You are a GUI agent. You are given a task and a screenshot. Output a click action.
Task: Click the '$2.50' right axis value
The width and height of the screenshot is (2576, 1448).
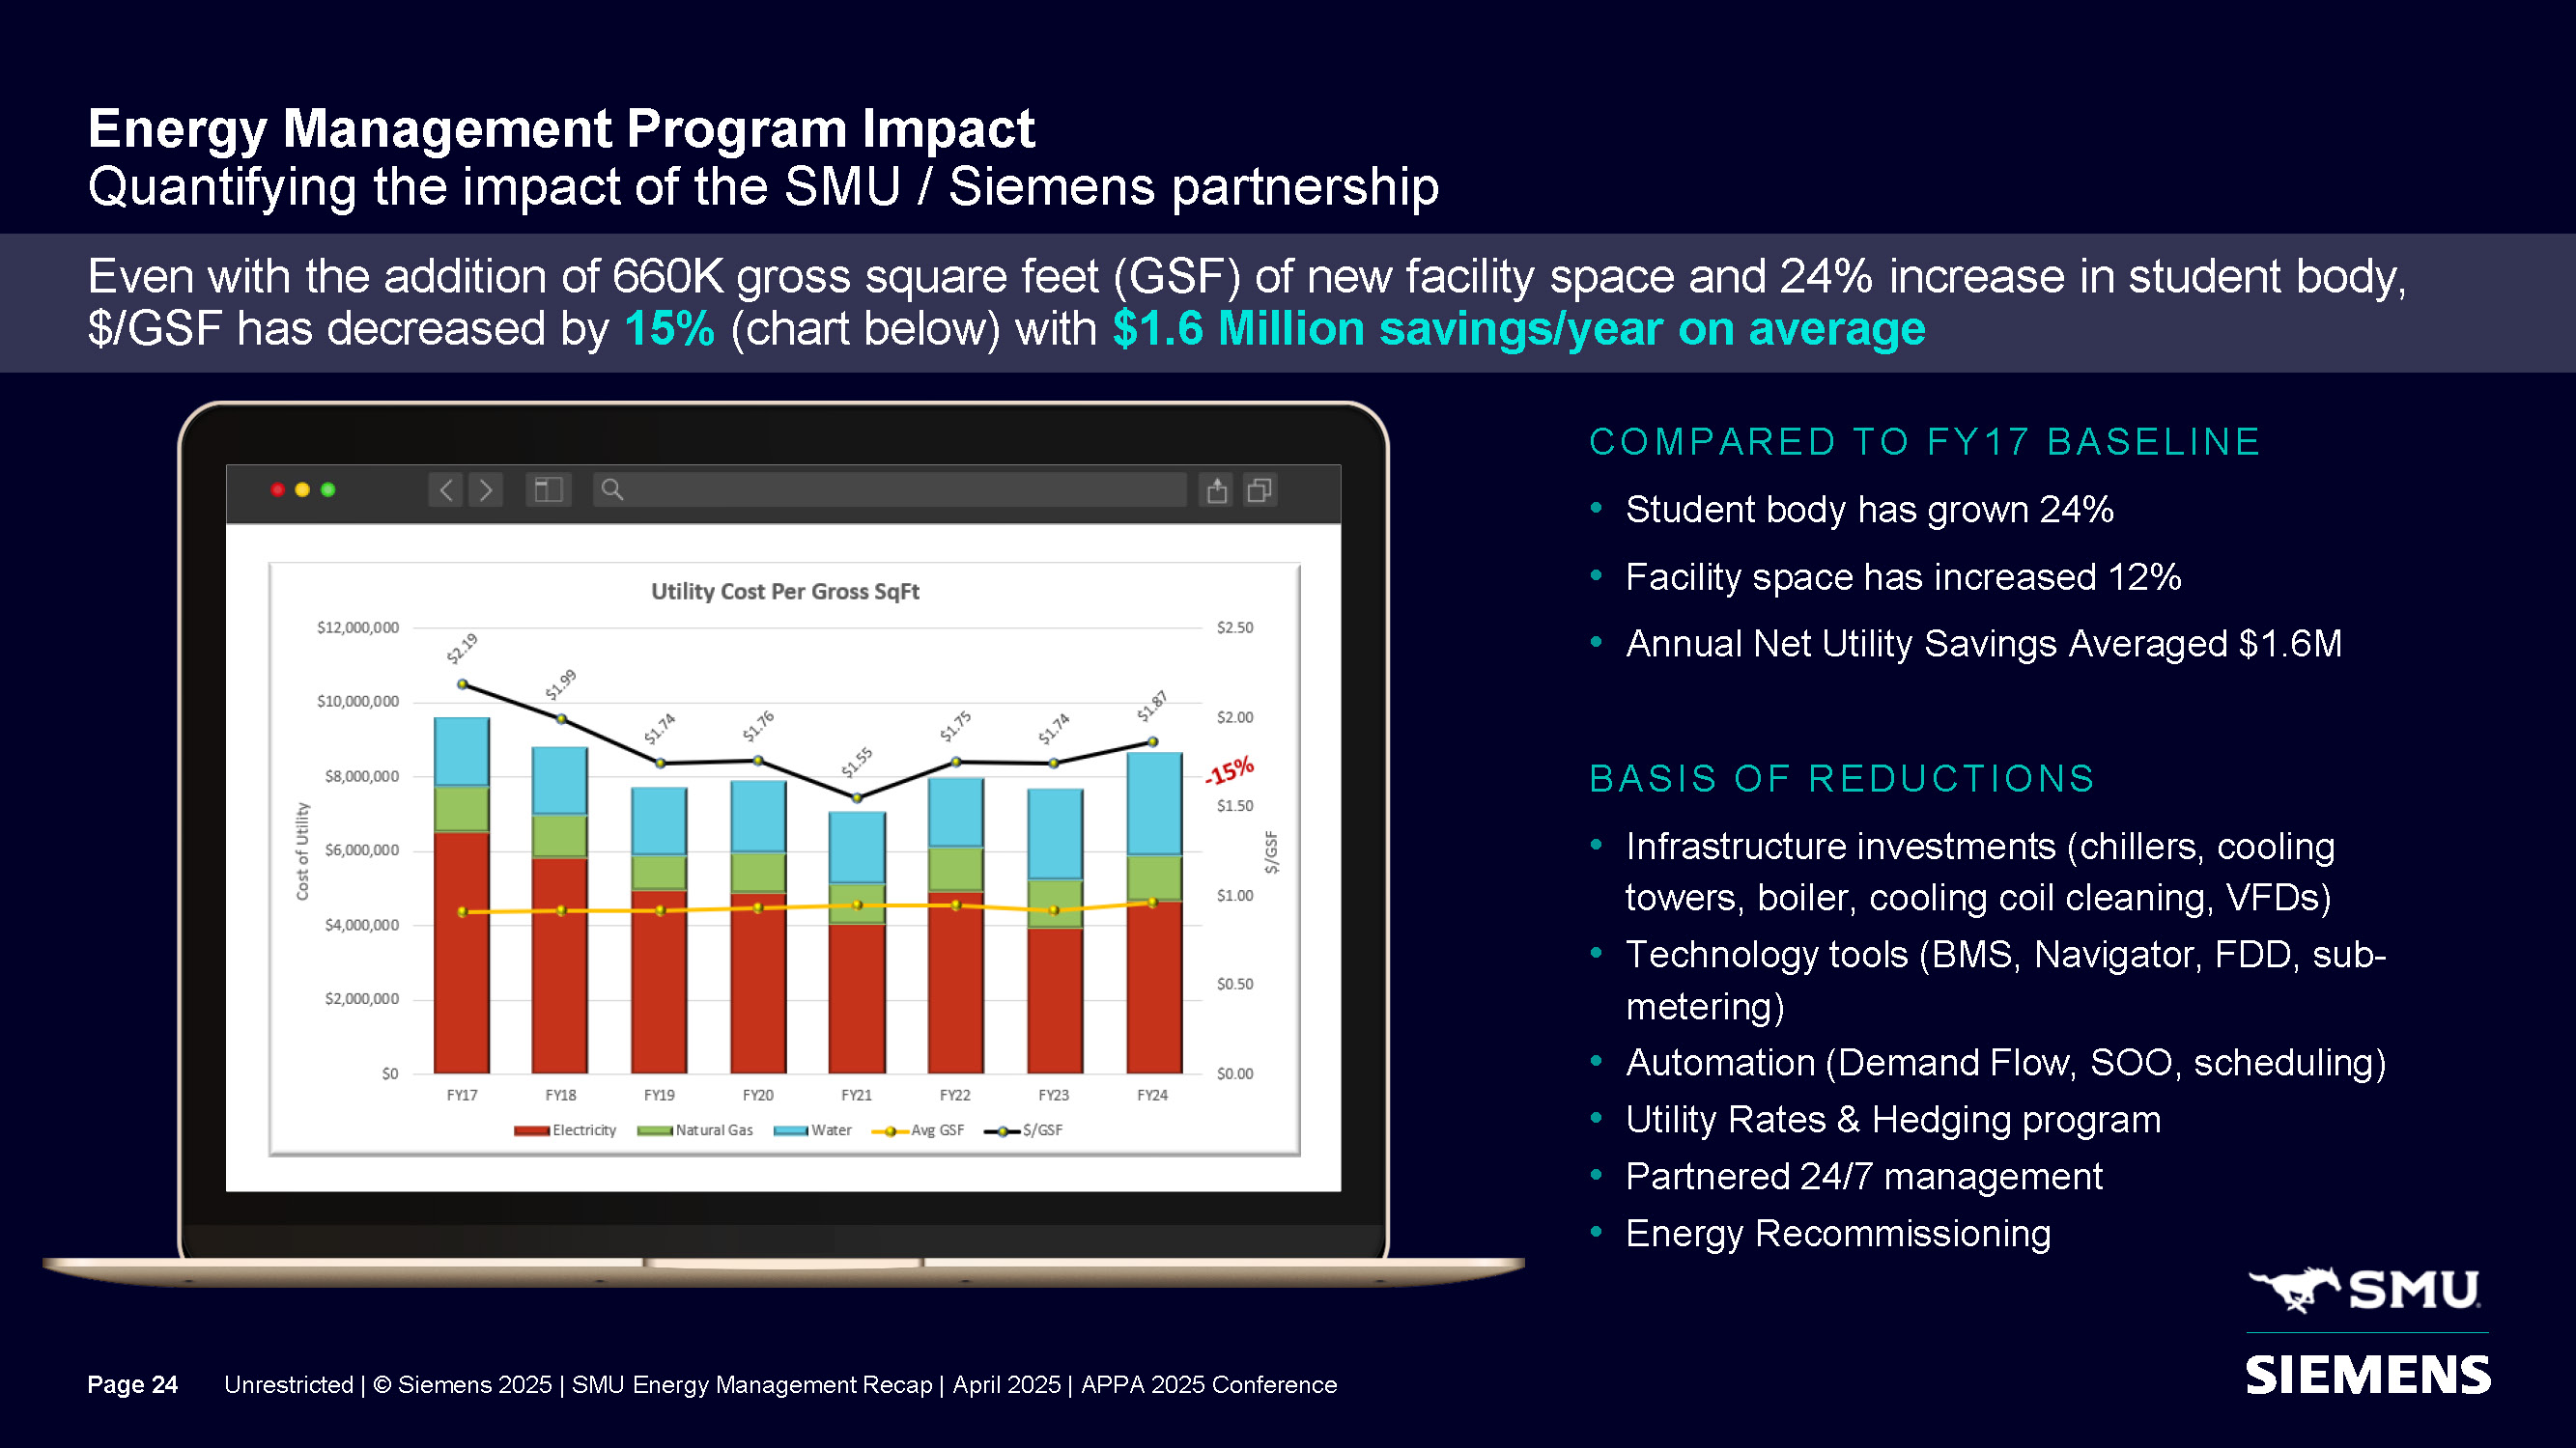[x=1235, y=627]
